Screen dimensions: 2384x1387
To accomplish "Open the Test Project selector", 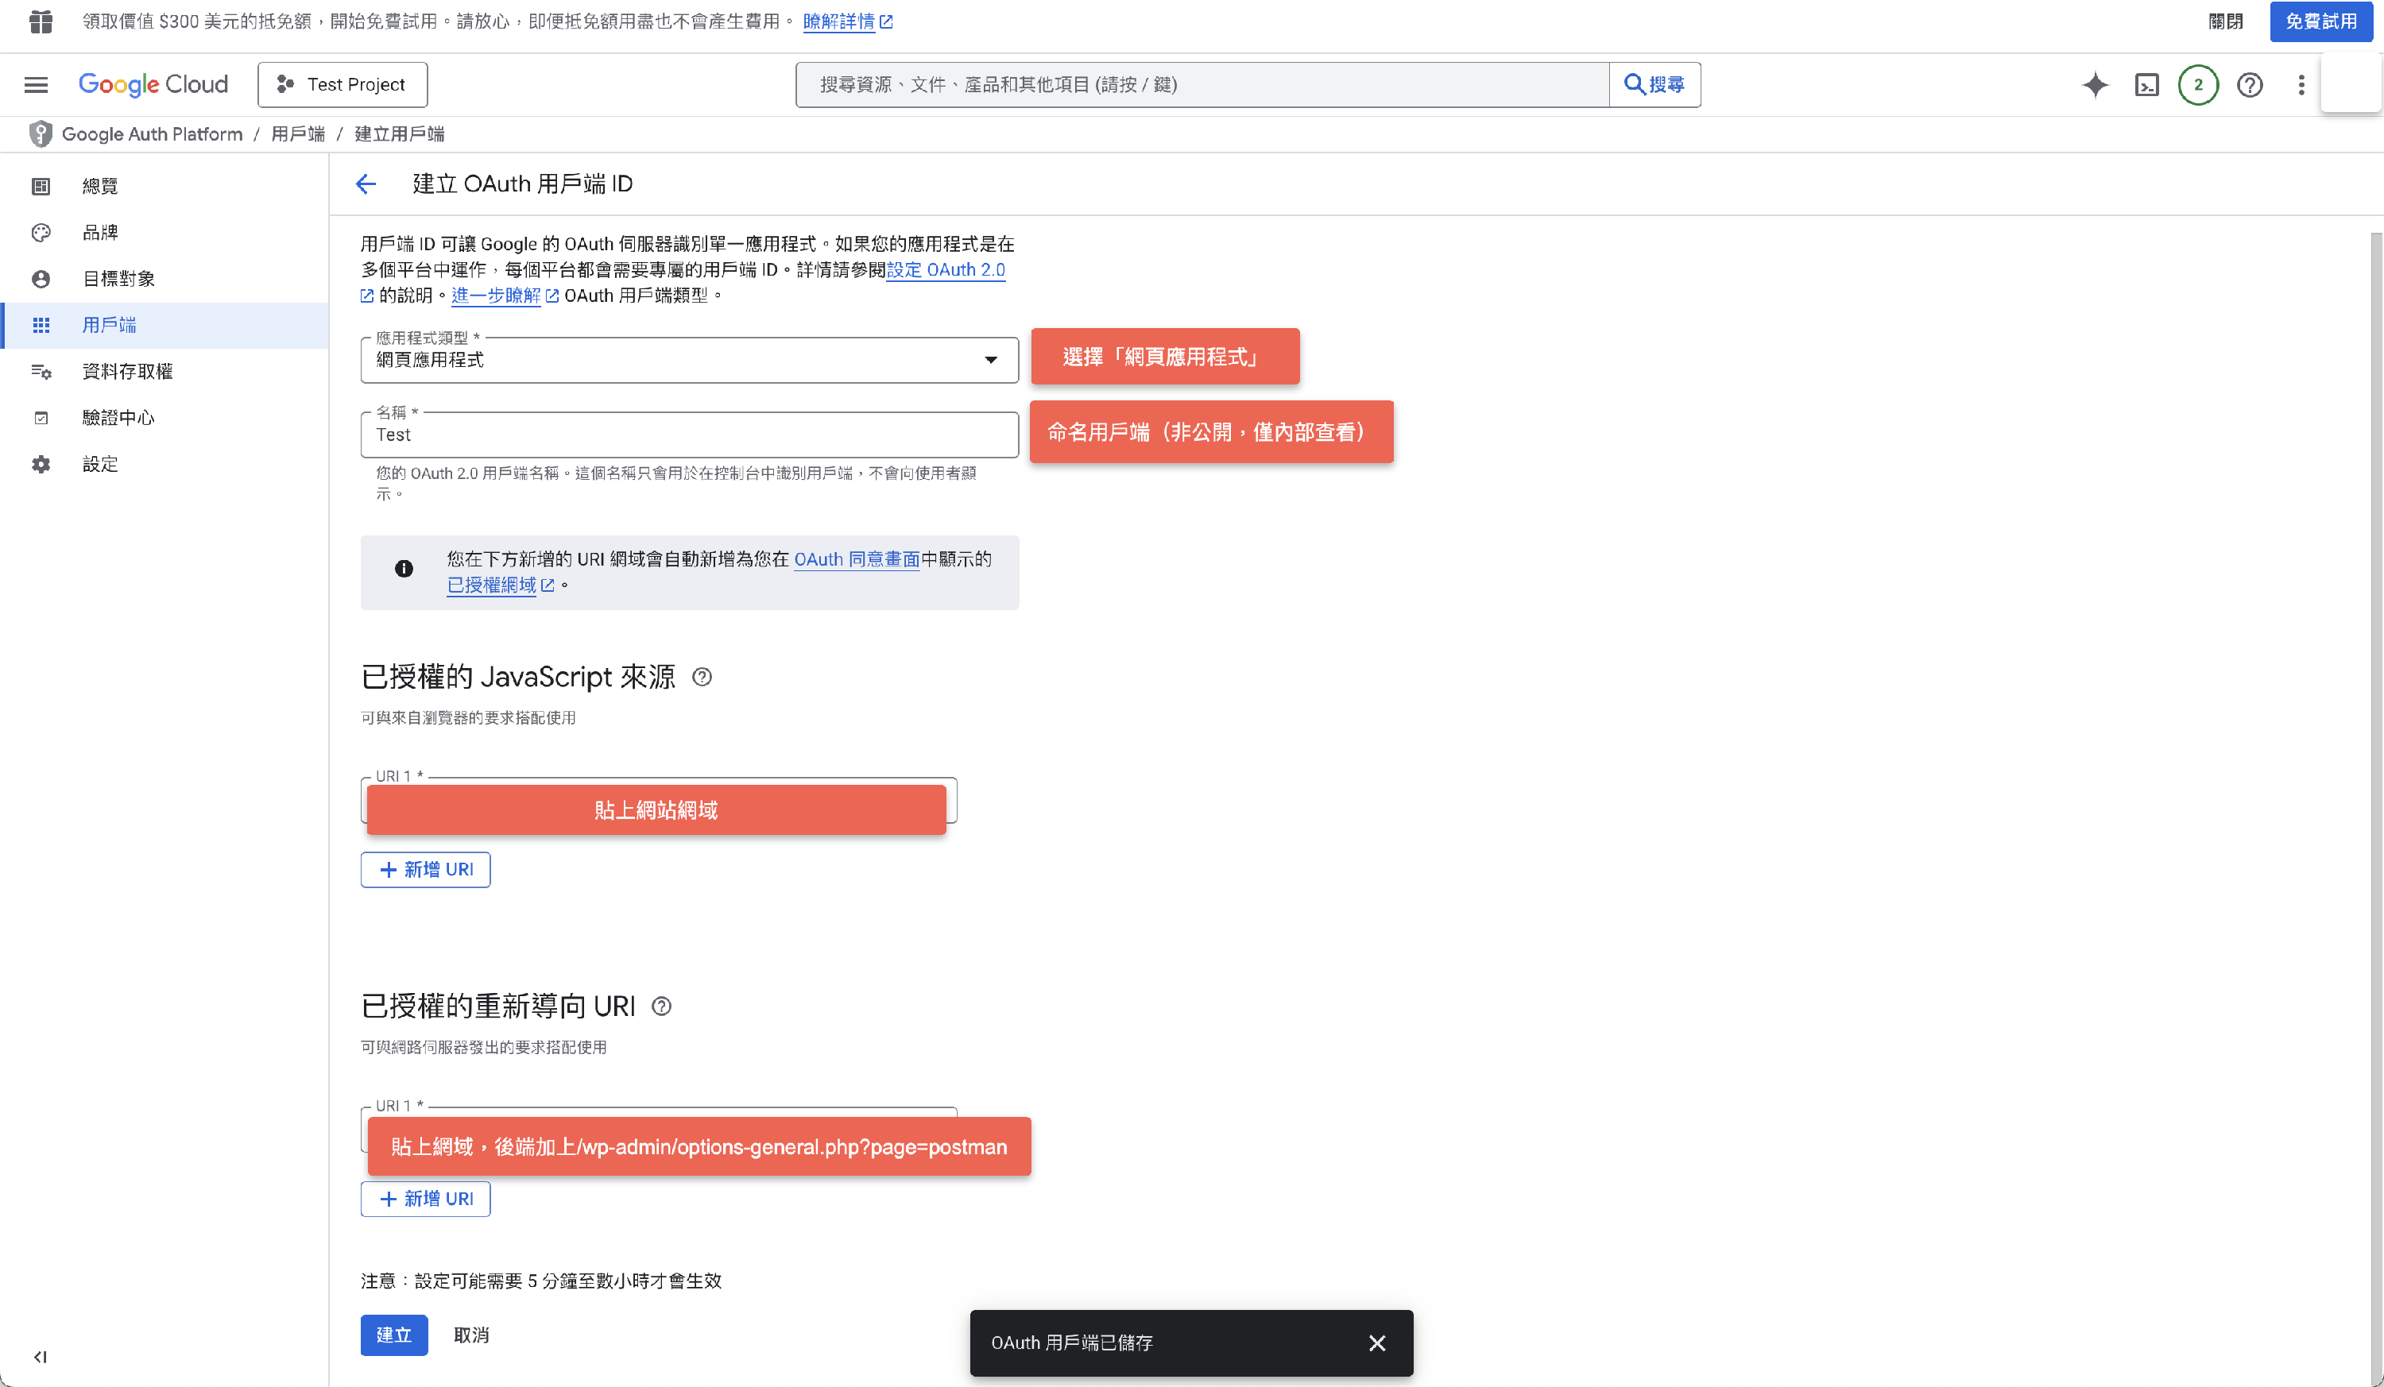I will 343,85.
